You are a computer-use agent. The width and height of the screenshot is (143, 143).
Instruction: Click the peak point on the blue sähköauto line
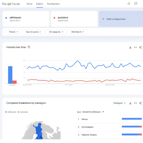[77, 61]
